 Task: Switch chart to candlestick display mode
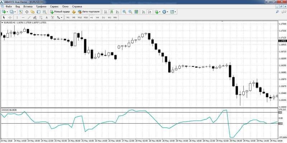(x=111, y=12)
